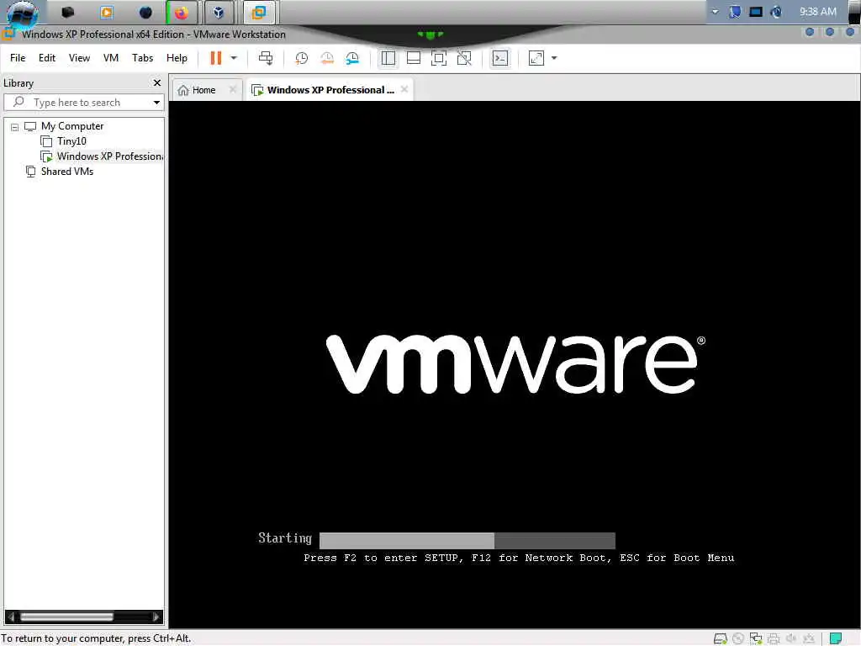Collapse the My Computer tree node

click(x=15, y=127)
